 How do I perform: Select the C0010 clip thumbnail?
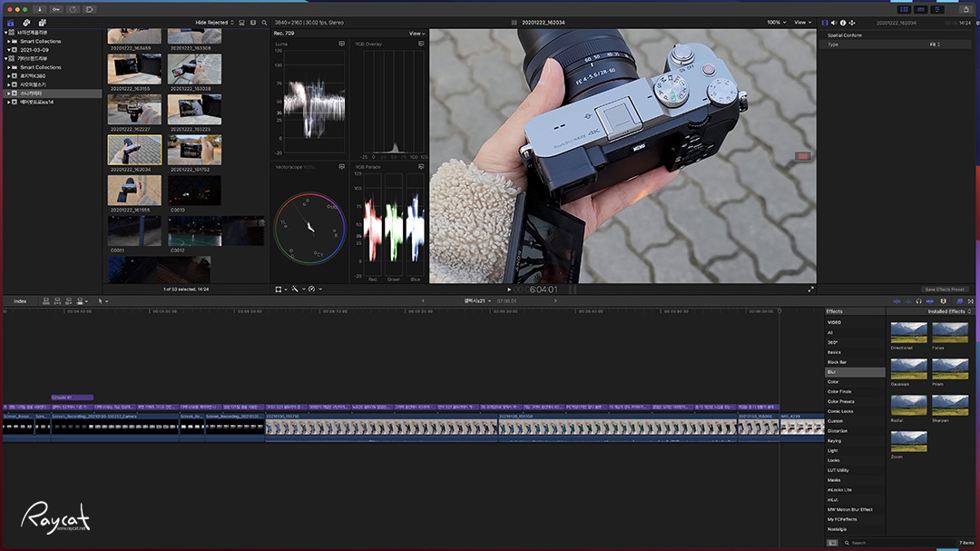tap(194, 190)
